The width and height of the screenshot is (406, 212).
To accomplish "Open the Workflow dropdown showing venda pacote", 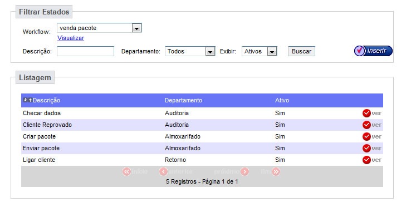I will pos(99,28).
